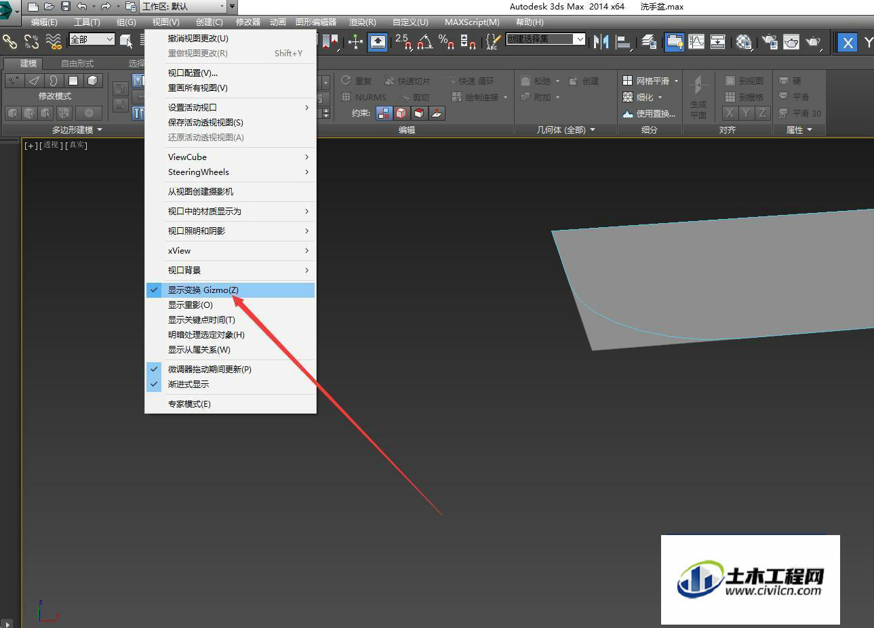Choose 撤消视图更改(U) from the menu
Image resolution: width=874 pixels, height=628 pixels.
[x=231, y=38]
